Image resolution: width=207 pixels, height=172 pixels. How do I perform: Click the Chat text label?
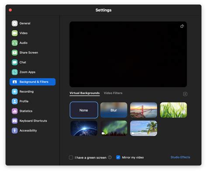click(23, 62)
